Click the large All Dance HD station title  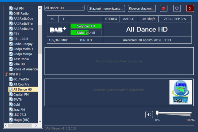tap(147, 29)
